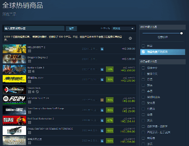Click the Windows icon under 霍格沃茨之遗
This screenshot has width=189, height=146.
pyautogui.click(x=29, y=143)
